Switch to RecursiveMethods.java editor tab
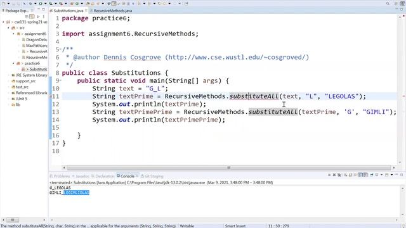406x228 pixels. coord(113,11)
